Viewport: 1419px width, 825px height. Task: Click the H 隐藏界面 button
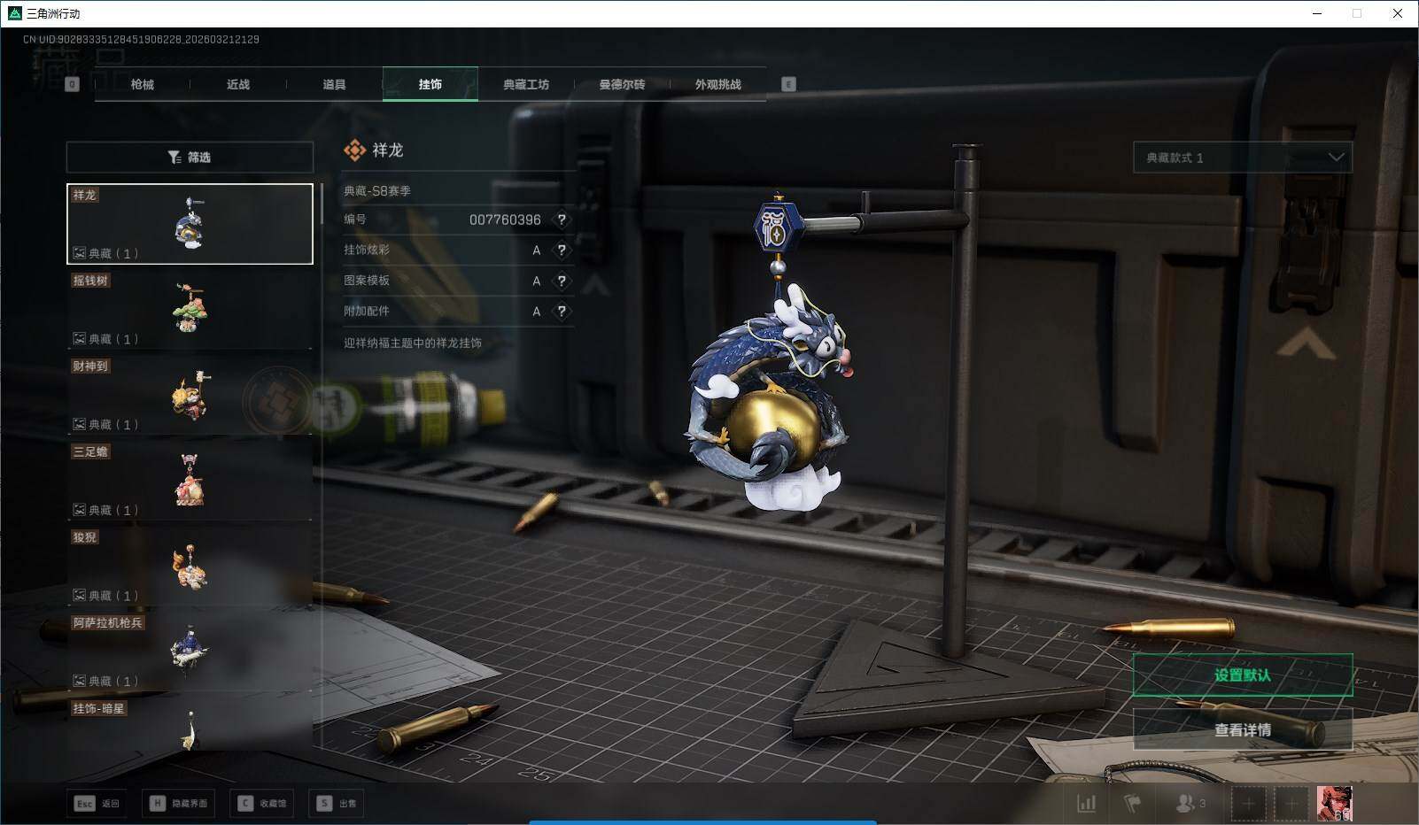click(179, 804)
